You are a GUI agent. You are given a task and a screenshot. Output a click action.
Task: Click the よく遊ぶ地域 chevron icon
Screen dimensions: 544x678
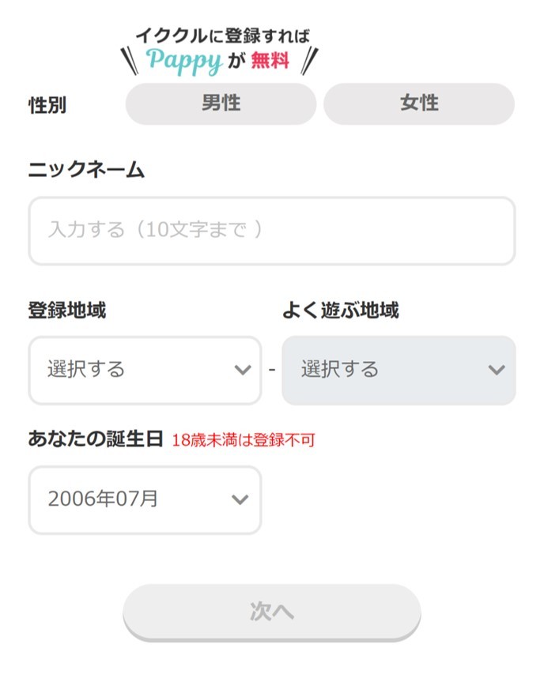pos(496,369)
